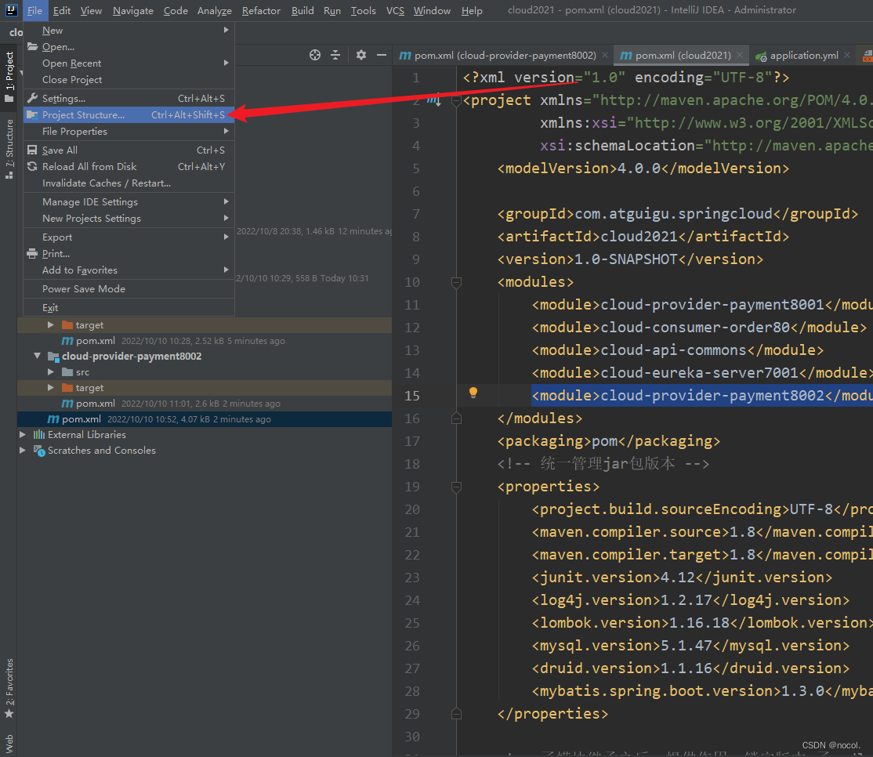Fold the project element at line 2
The image size is (873, 757).
pos(456,101)
